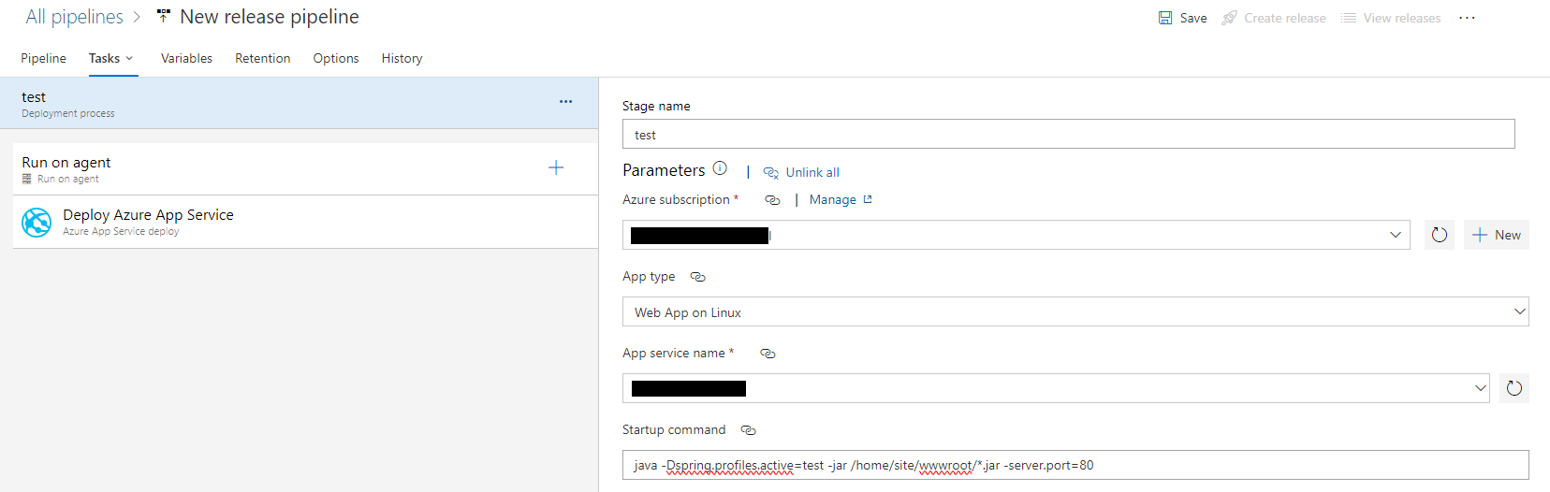Click the Unlink all link
The width and height of the screenshot is (1550, 492).
pyautogui.click(x=812, y=172)
